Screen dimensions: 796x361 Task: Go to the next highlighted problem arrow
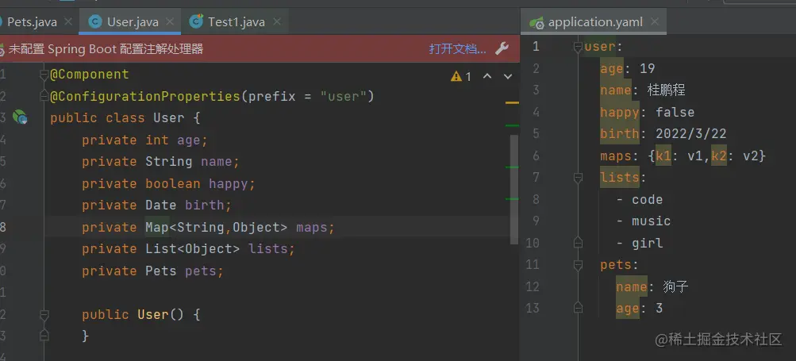[508, 77]
